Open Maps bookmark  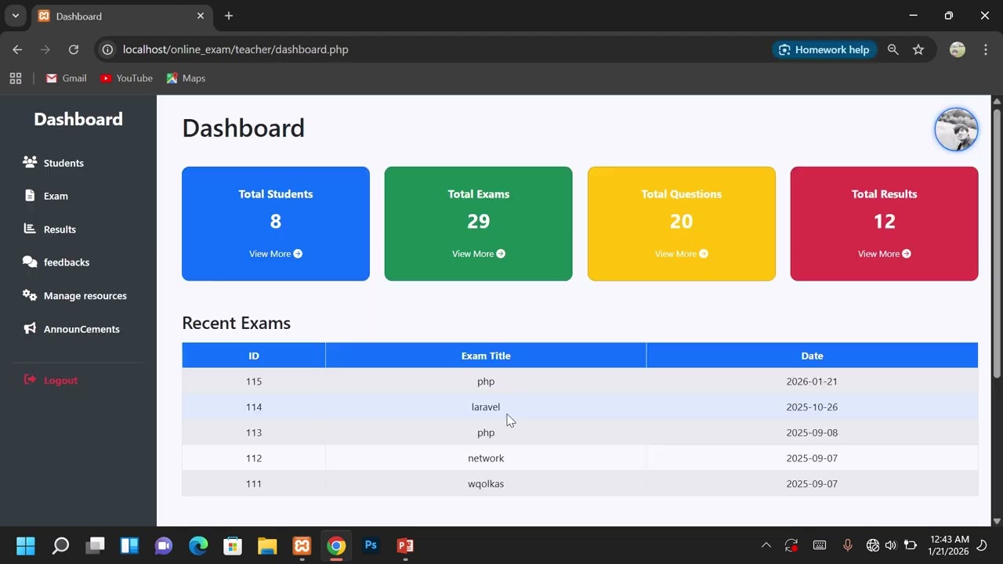pos(186,78)
